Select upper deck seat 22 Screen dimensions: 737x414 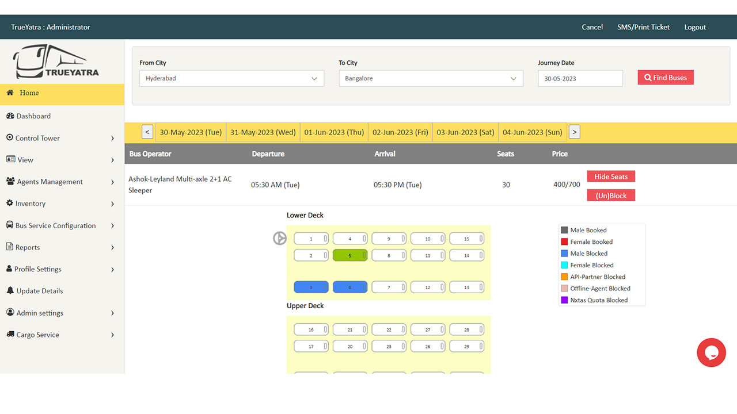click(x=389, y=330)
